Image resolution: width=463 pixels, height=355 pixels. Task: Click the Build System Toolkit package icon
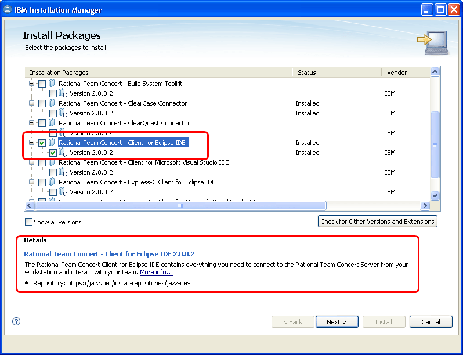pyautogui.click(x=52, y=83)
